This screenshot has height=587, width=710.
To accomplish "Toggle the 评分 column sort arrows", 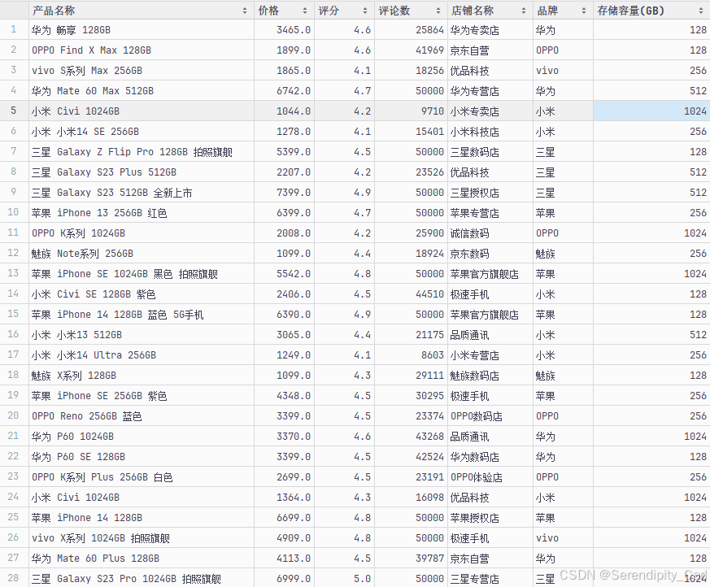I will tap(365, 11).
